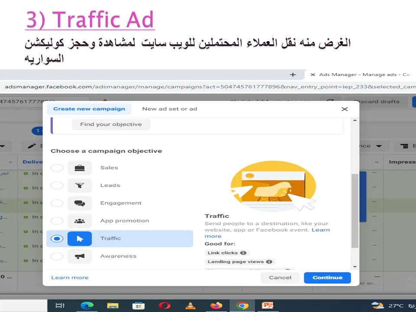Select the Sales briefcase icon
The width and height of the screenshot is (416, 312).
(x=80, y=167)
